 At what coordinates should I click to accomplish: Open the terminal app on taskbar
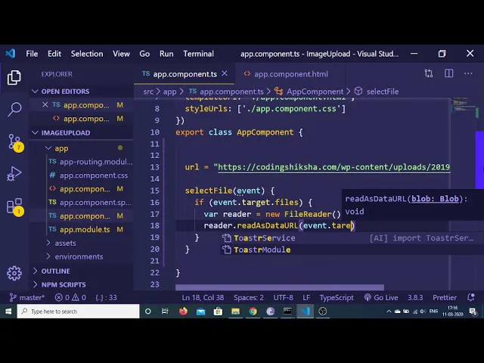coord(287,311)
